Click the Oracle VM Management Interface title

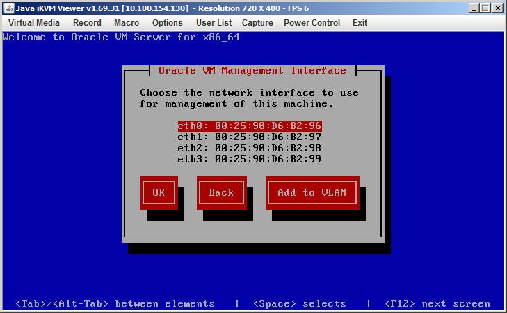(252, 70)
